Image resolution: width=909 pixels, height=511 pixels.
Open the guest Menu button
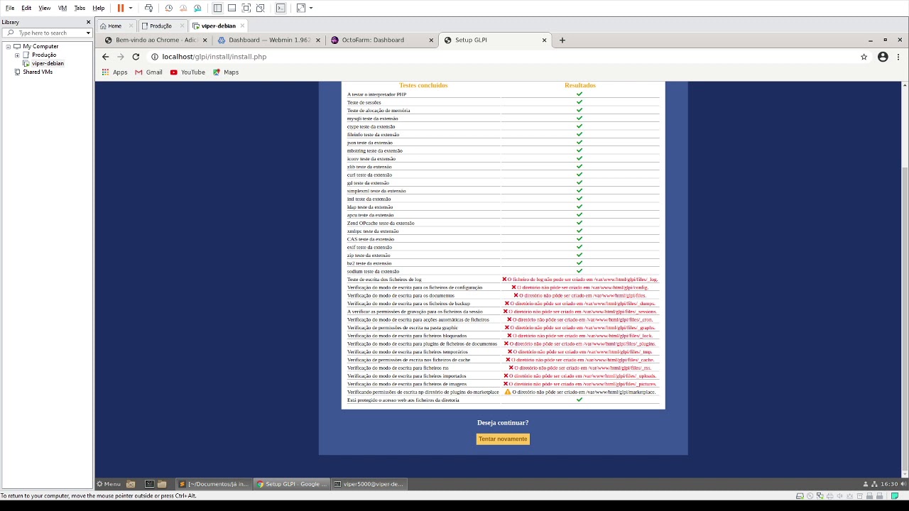pyautogui.click(x=109, y=484)
